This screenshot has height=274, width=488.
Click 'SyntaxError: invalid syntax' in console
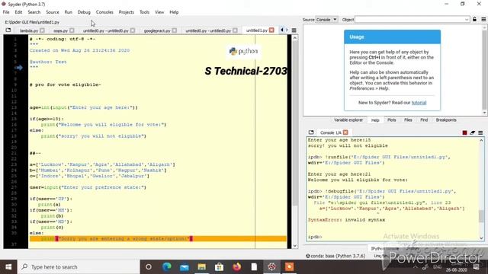346,220
